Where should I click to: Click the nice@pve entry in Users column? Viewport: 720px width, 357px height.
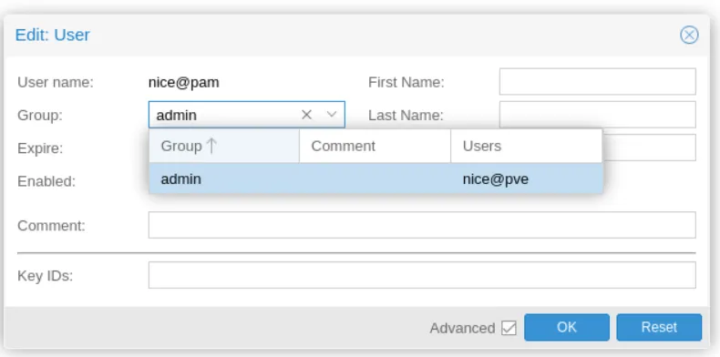click(496, 178)
